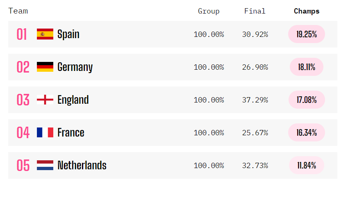Click the England flag icon
Viewport: 348px width, 198px height.
click(45, 100)
